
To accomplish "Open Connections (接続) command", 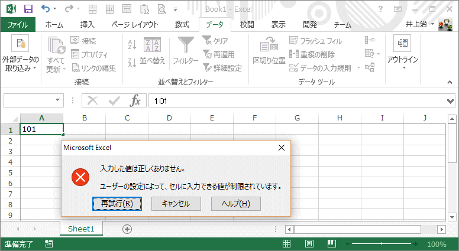I will coord(83,41).
